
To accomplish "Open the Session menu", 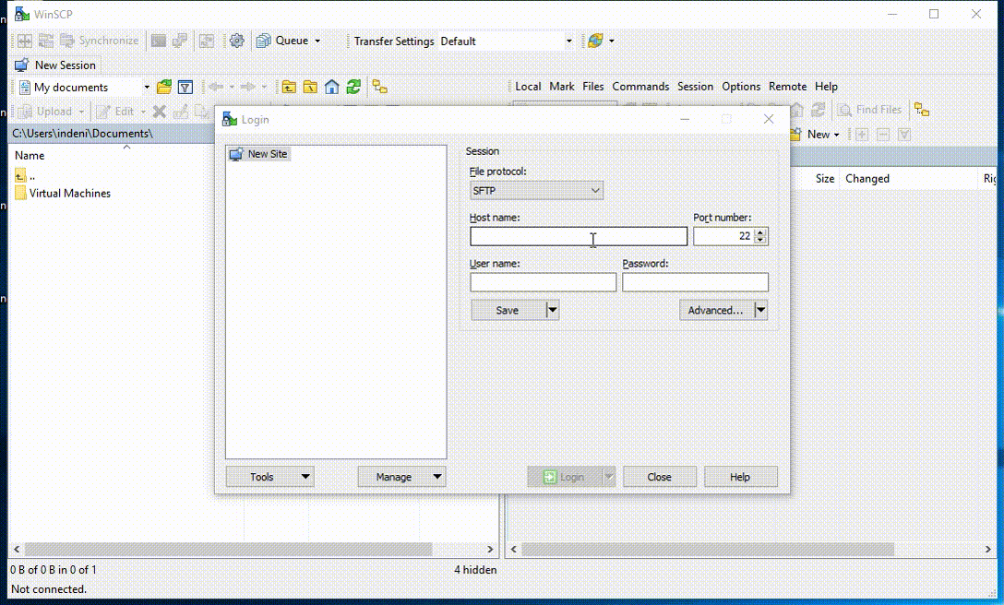I will 695,87.
